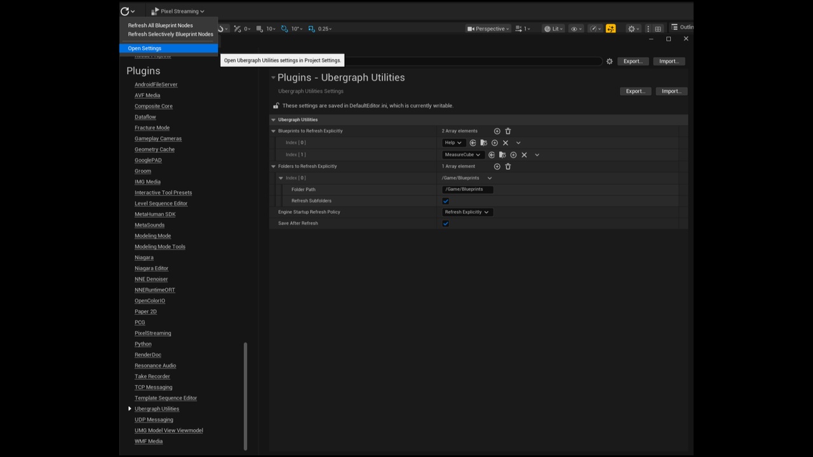Open the viewport Show eye menu
813x457 pixels.
click(575, 29)
